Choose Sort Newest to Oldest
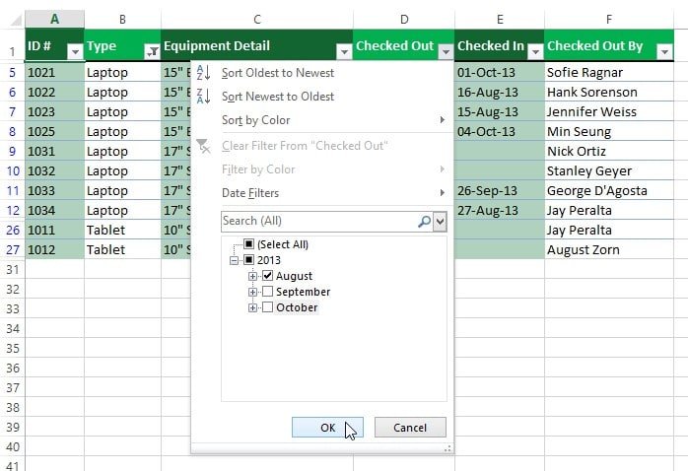688x471 pixels. [321, 97]
